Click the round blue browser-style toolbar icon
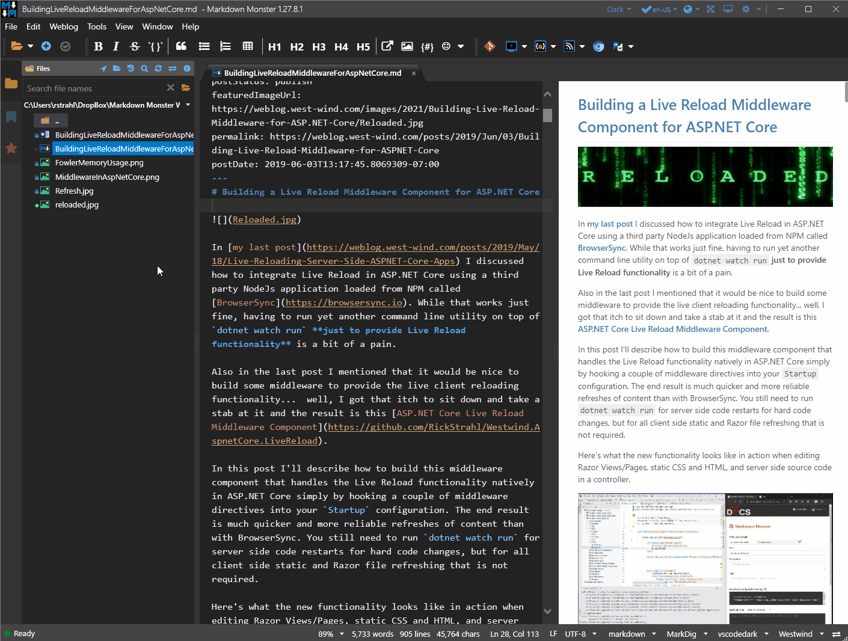This screenshot has height=641, width=848. [x=598, y=46]
